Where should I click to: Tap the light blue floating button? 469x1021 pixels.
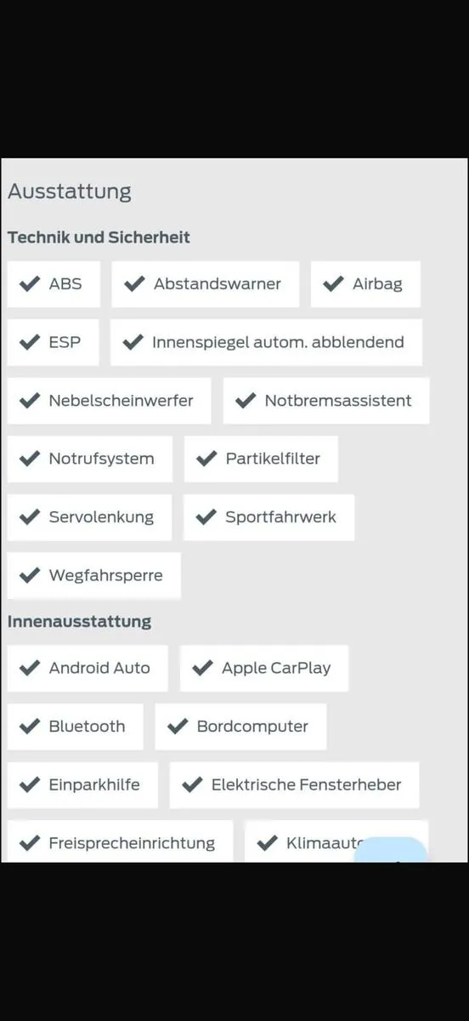tap(391, 850)
